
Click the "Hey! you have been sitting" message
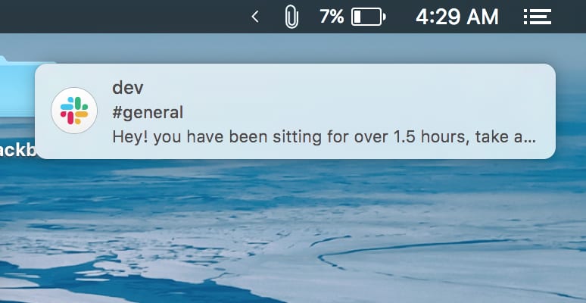217,137
